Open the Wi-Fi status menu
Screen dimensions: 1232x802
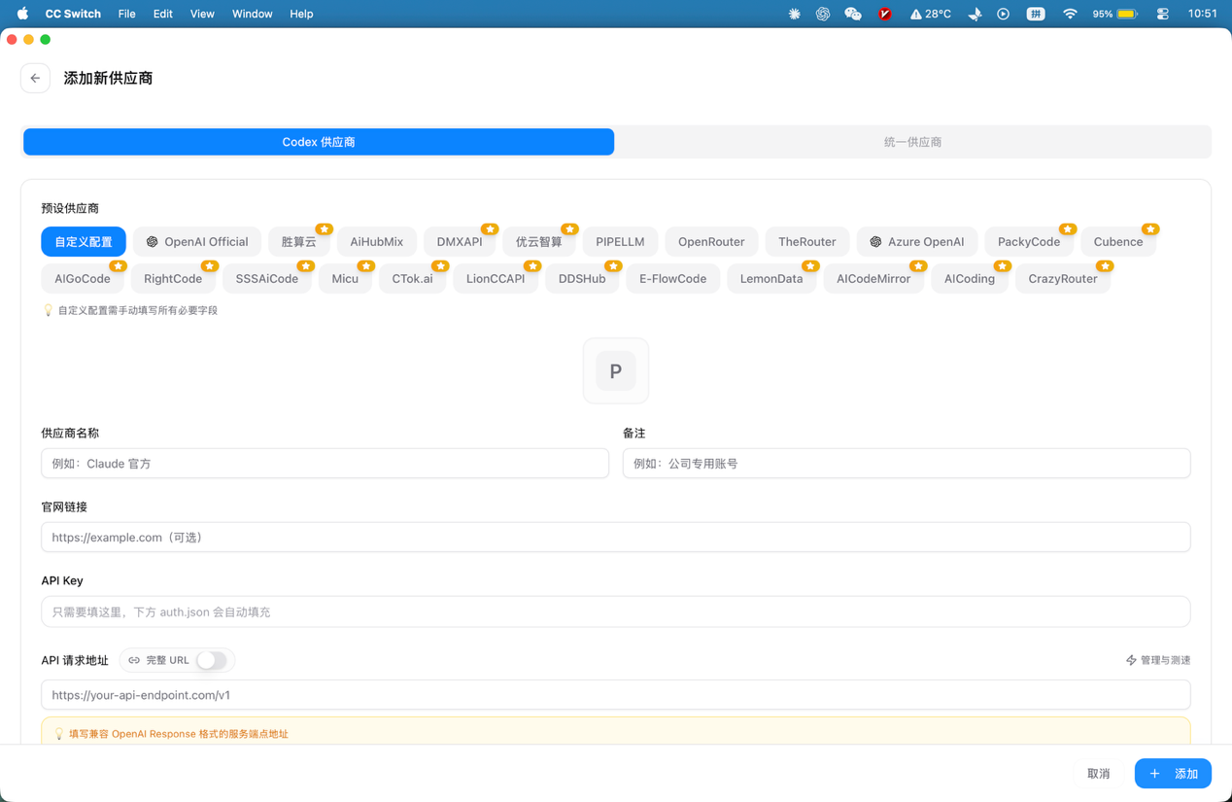point(1070,14)
